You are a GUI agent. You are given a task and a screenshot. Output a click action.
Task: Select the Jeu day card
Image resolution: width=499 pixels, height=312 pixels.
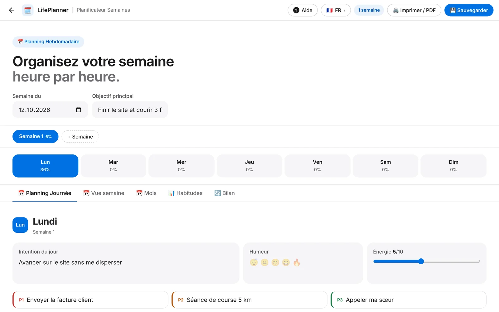[x=249, y=166]
